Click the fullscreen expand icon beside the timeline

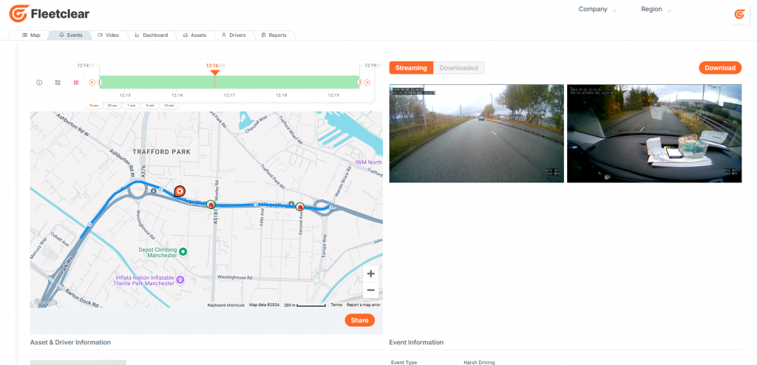click(x=58, y=83)
